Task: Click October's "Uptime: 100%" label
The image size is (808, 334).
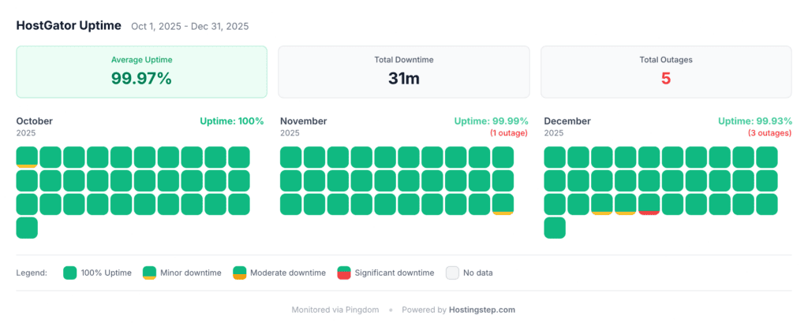Action: [231, 121]
